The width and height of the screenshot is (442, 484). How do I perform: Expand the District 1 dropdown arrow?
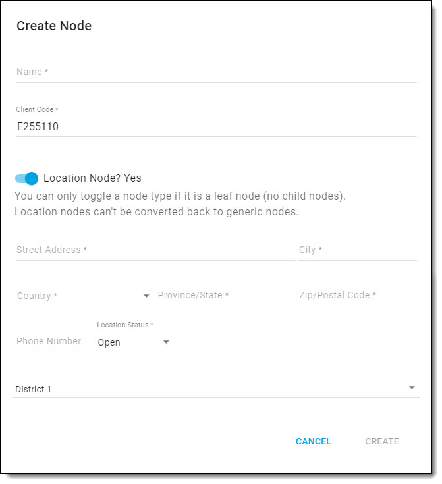(x=412, y=388)
